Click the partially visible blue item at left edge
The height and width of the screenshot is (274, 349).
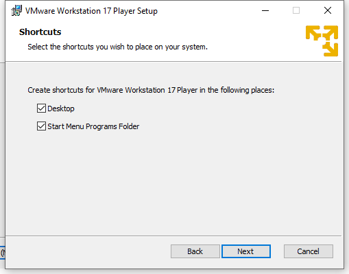[x=2, y=253]
